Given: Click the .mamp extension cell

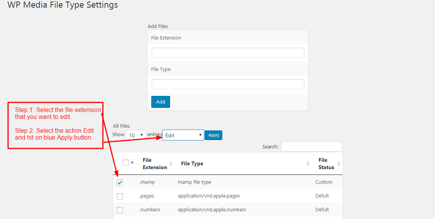Looking at the screenshot, I should [147, 182].
